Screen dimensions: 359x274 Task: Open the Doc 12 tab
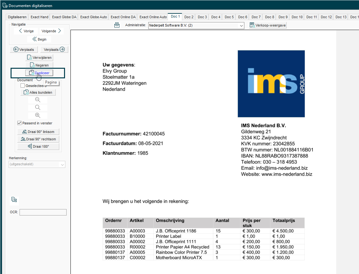(x=326, y=17)
